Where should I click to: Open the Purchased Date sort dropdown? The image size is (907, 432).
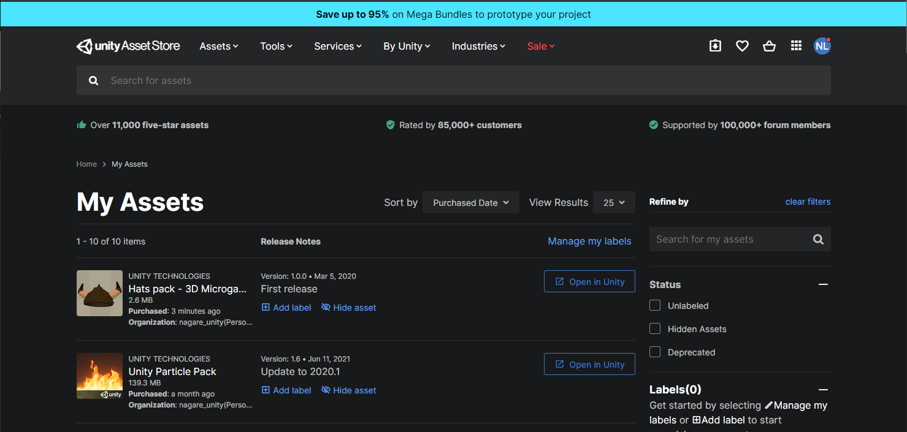point(471,203)
